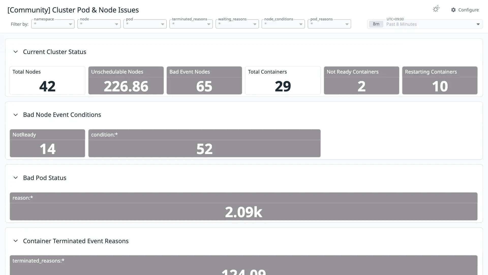Open the waiting_reasons filter dropdown
Viewport: 488px width, 275px height.
(237, 24)
